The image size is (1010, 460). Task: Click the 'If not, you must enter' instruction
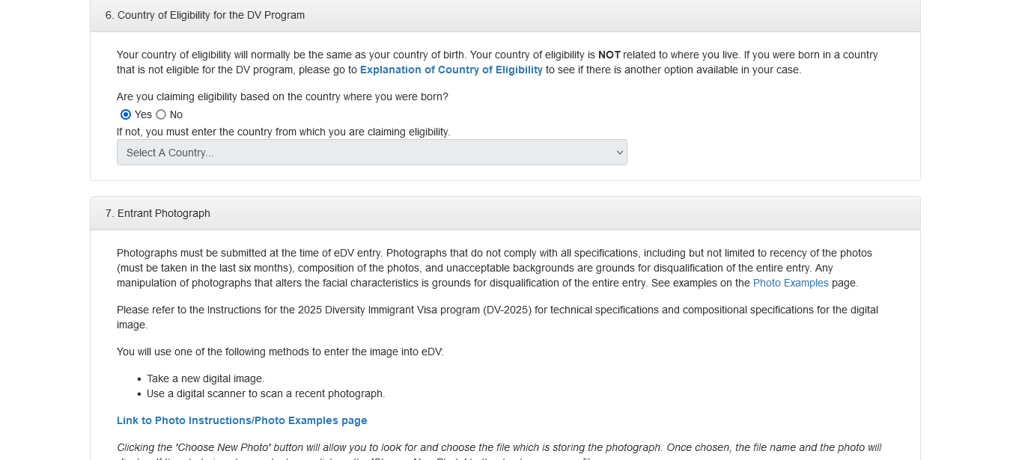point(283,132)
